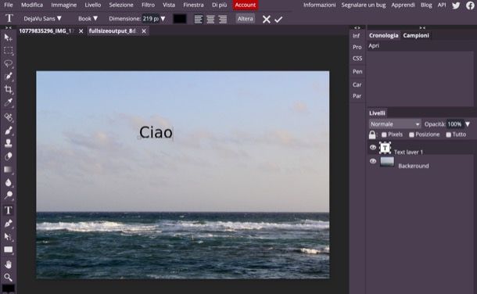The image size is (477, 294).
Task: Select the Healing Brush tool
Action: click(x=9, y=117)
